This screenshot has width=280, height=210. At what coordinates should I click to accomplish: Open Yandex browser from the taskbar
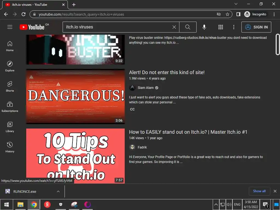47,205
